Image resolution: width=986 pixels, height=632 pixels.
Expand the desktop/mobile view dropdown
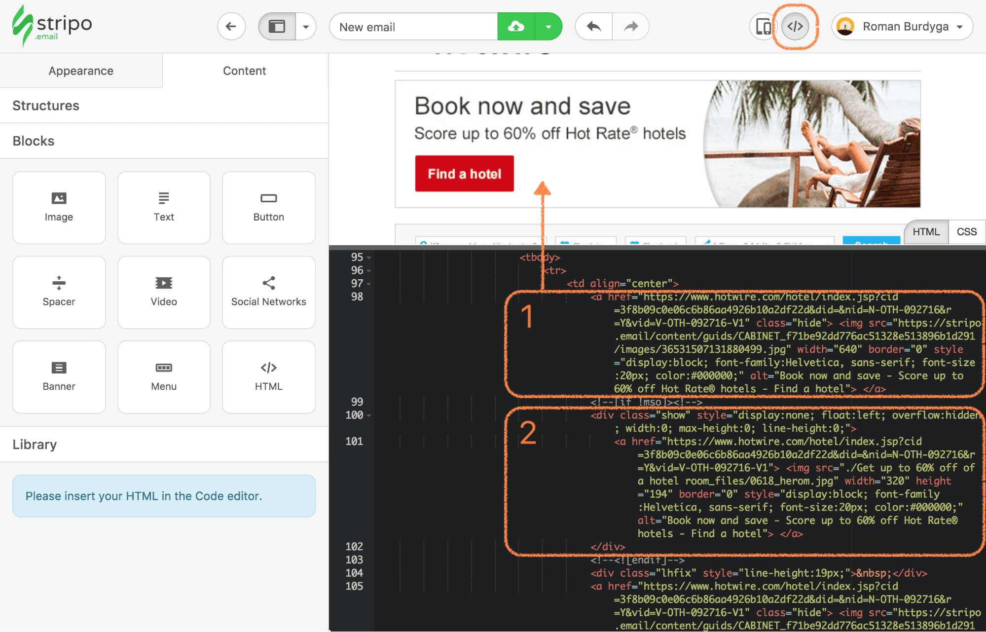tap(306, 26)
